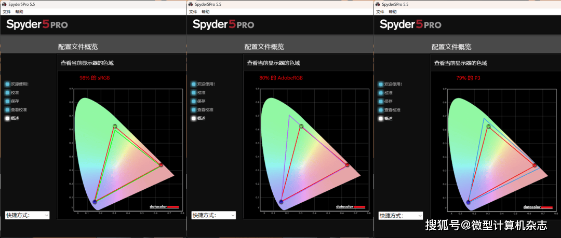Select blue primary point on P3 gamut triangle

pyautogui.click(x=469, y=202)
